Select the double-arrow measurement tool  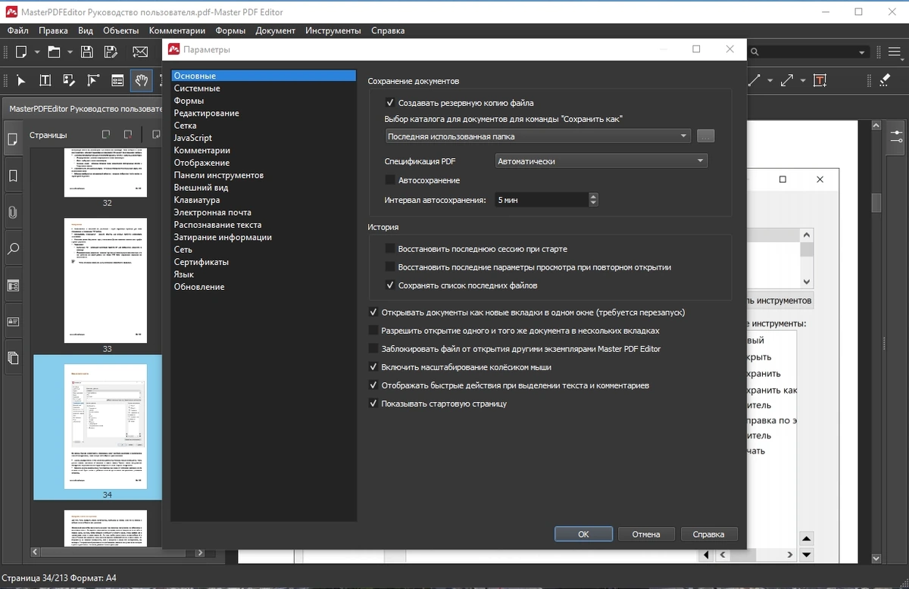pyautogui.click(x=787, y=79)
